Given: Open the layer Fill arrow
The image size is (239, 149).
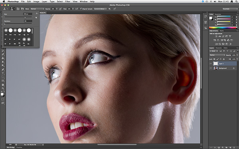Looking at the screenshot, I should (x=237, y=59).
